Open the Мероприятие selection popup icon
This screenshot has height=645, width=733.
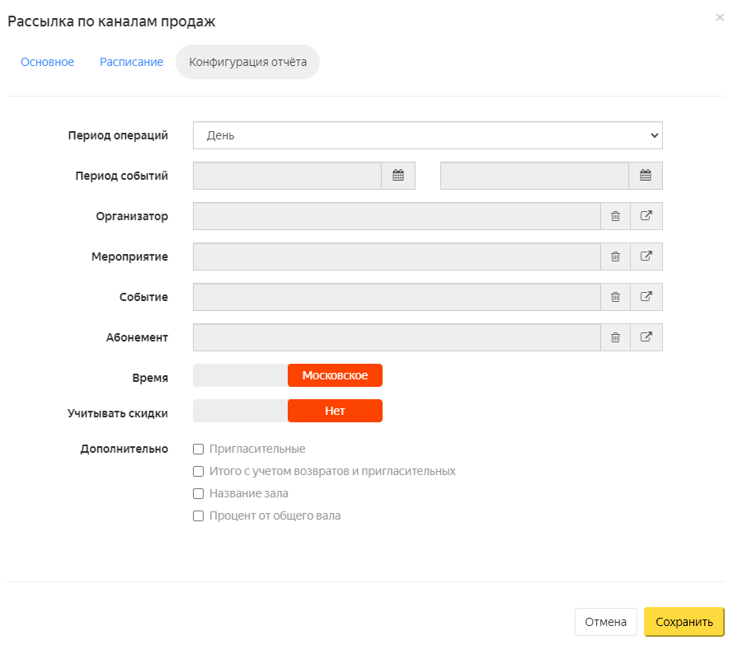pyautogui.click(x=646, y=257)
